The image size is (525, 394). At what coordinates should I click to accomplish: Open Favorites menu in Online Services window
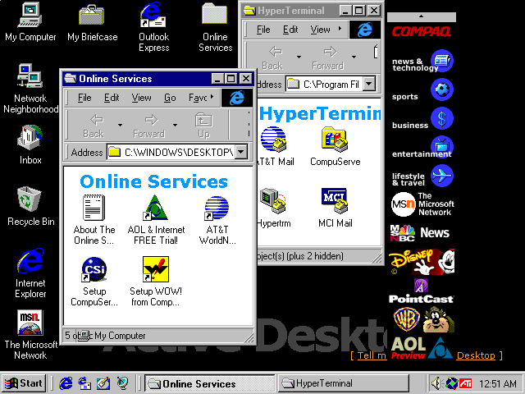[198, 98]
